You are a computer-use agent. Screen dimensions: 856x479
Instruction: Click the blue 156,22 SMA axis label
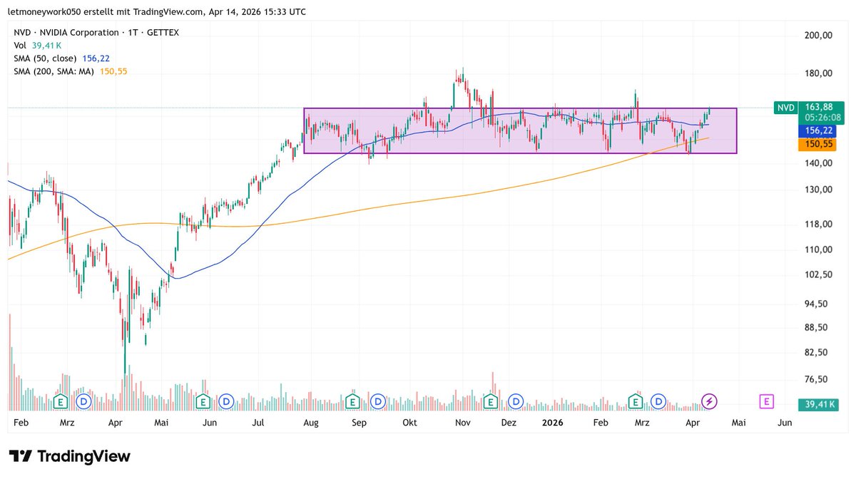click(x=819, y=131)
